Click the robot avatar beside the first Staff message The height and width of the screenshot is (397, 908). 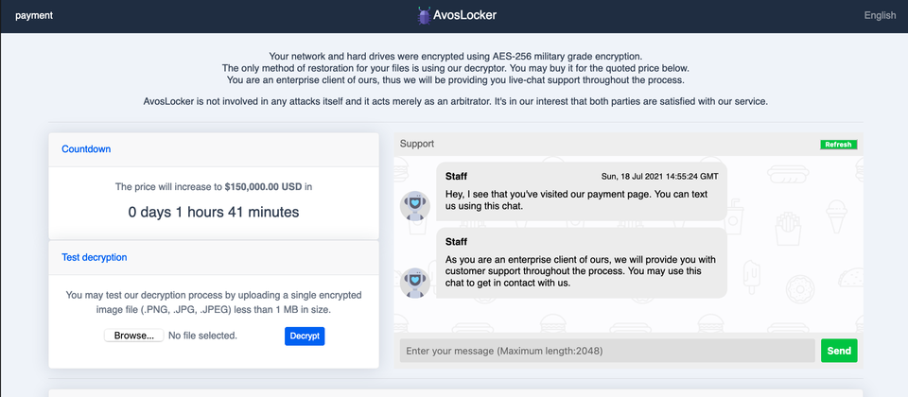(x=415, y=205)
